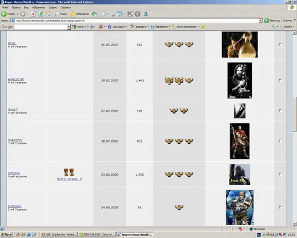Open the eXeCuToR user profile link
The height and width of the screenshot is (238, 297).
pyautogui.click(x=16, y=79)
